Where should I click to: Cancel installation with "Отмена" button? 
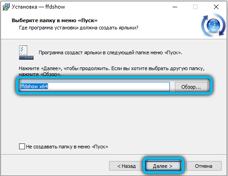203,166
